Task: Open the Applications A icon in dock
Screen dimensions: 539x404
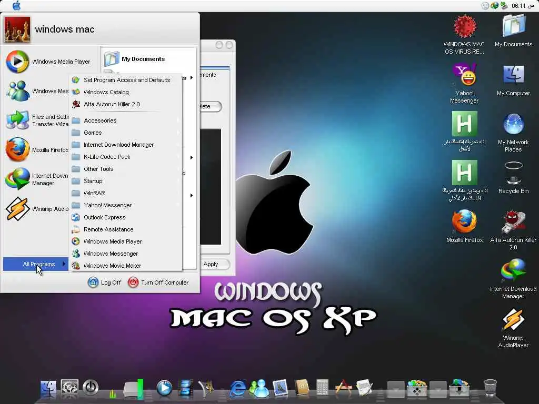Action: click(x=343, y=388)
